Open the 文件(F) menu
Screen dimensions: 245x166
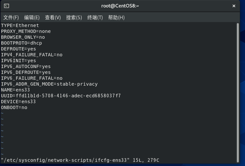(x=11, y=18)
